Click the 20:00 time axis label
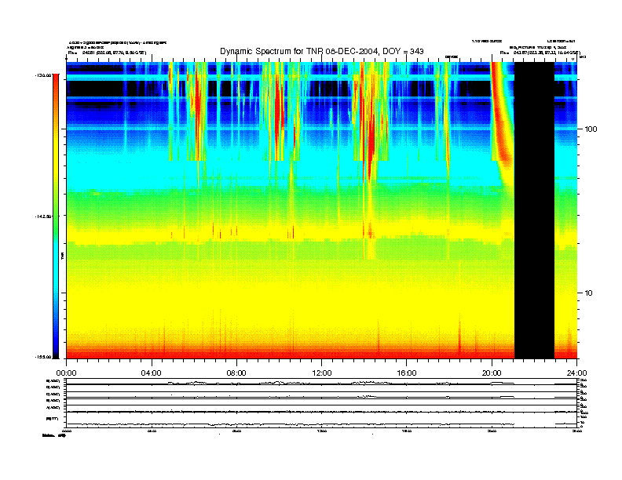The image size is (622, 480). (x=492, y=373)
